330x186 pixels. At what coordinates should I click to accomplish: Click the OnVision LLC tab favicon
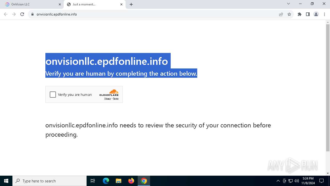7,4
